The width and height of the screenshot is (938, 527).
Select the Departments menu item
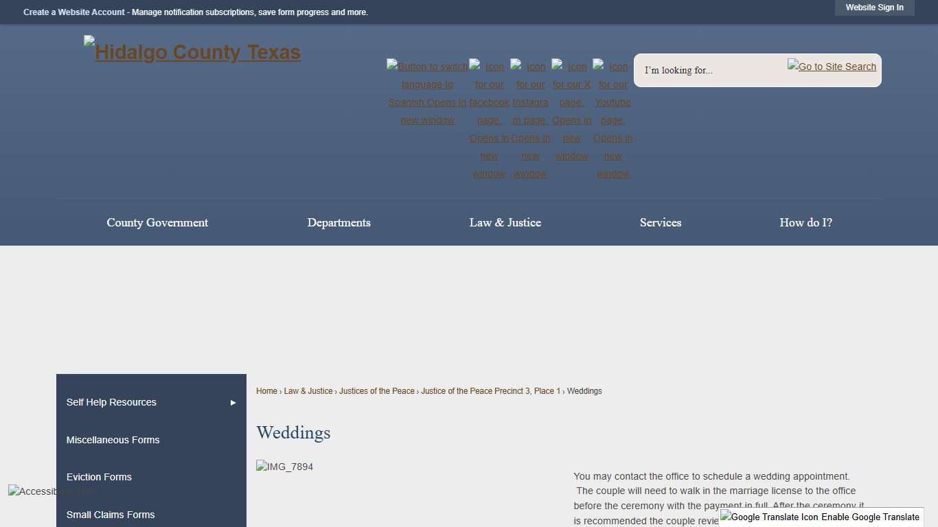point(339,222)
